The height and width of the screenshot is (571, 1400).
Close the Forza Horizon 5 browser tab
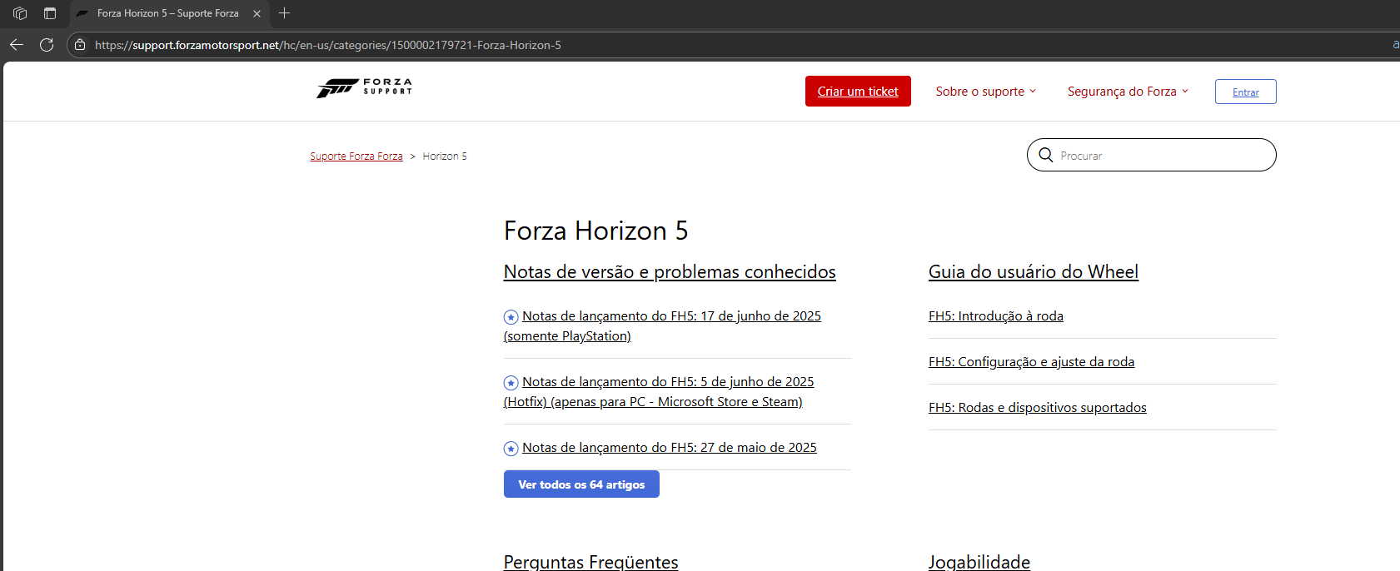(257, 13)
